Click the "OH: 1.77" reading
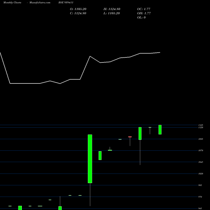210x210 pixels. [144, 13]
